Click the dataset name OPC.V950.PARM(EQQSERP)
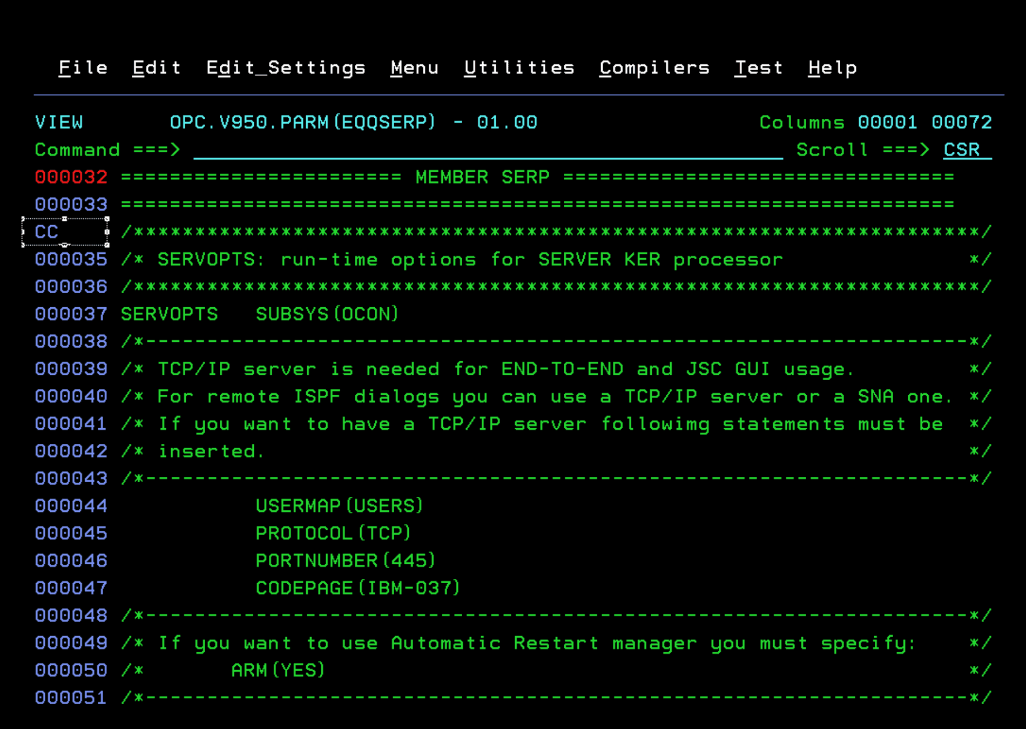This screenshot has width=1026, height=729. [302, 123]
